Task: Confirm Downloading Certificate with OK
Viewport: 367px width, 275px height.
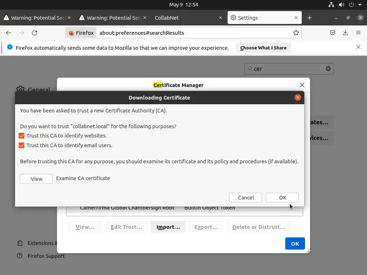Action: pyautogui.click(x=282, y=198)
